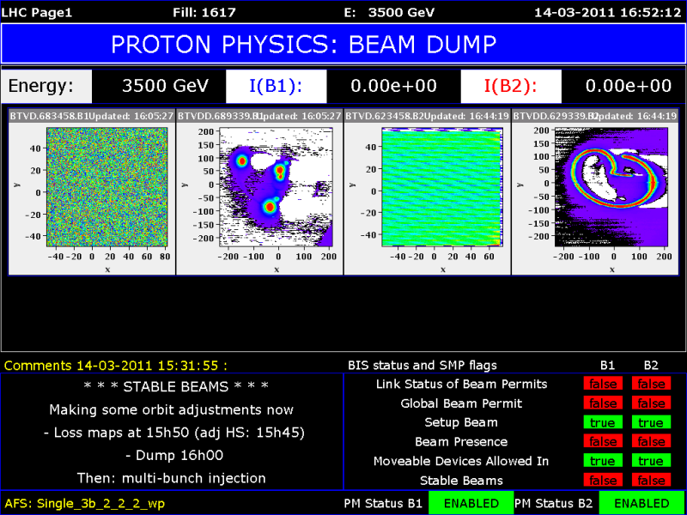Viewport: 687px width, 515px height.
Task: Click the B2 true flag for Setup Beam
Action: (x=651, y=422)
